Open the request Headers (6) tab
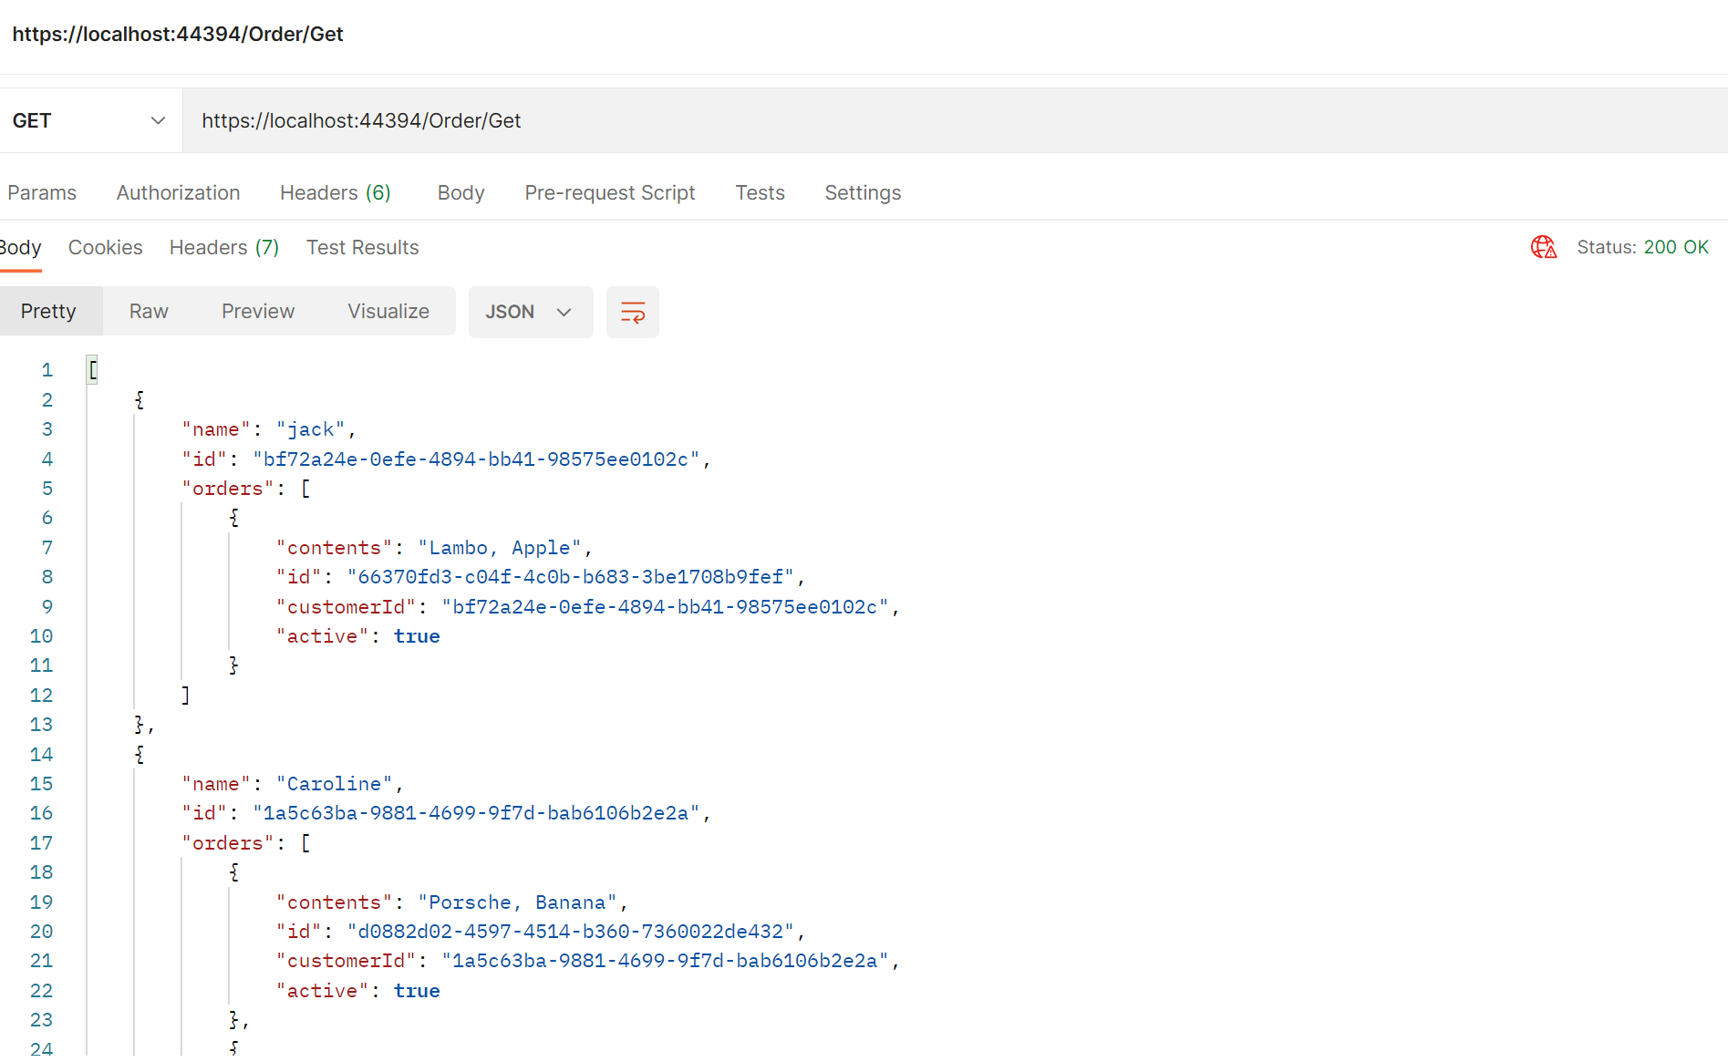This screenshot has width=1728, height=1062. pyautogui.click(x=335, y=193)
